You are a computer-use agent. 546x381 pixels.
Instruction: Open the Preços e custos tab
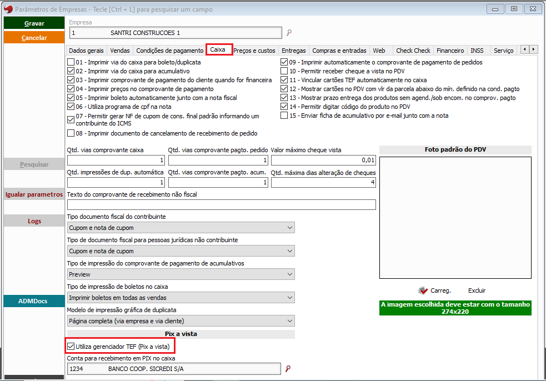[x=254, y=51]
